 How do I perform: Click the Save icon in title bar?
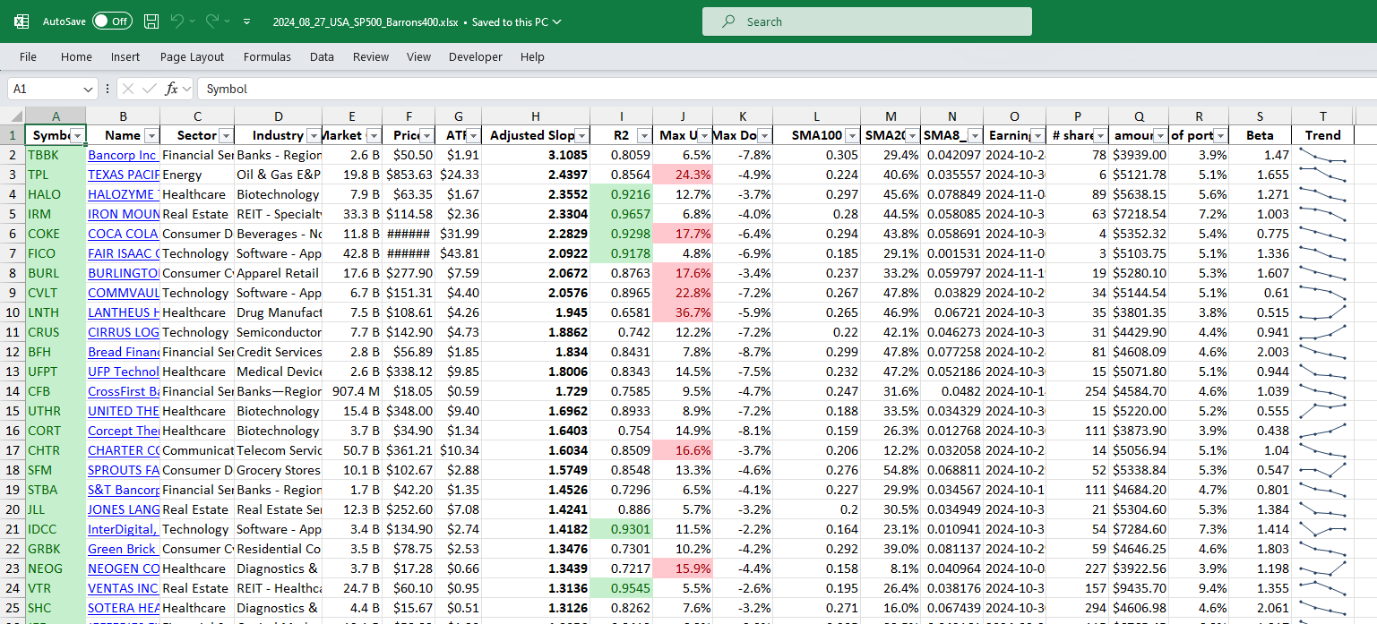151,21
